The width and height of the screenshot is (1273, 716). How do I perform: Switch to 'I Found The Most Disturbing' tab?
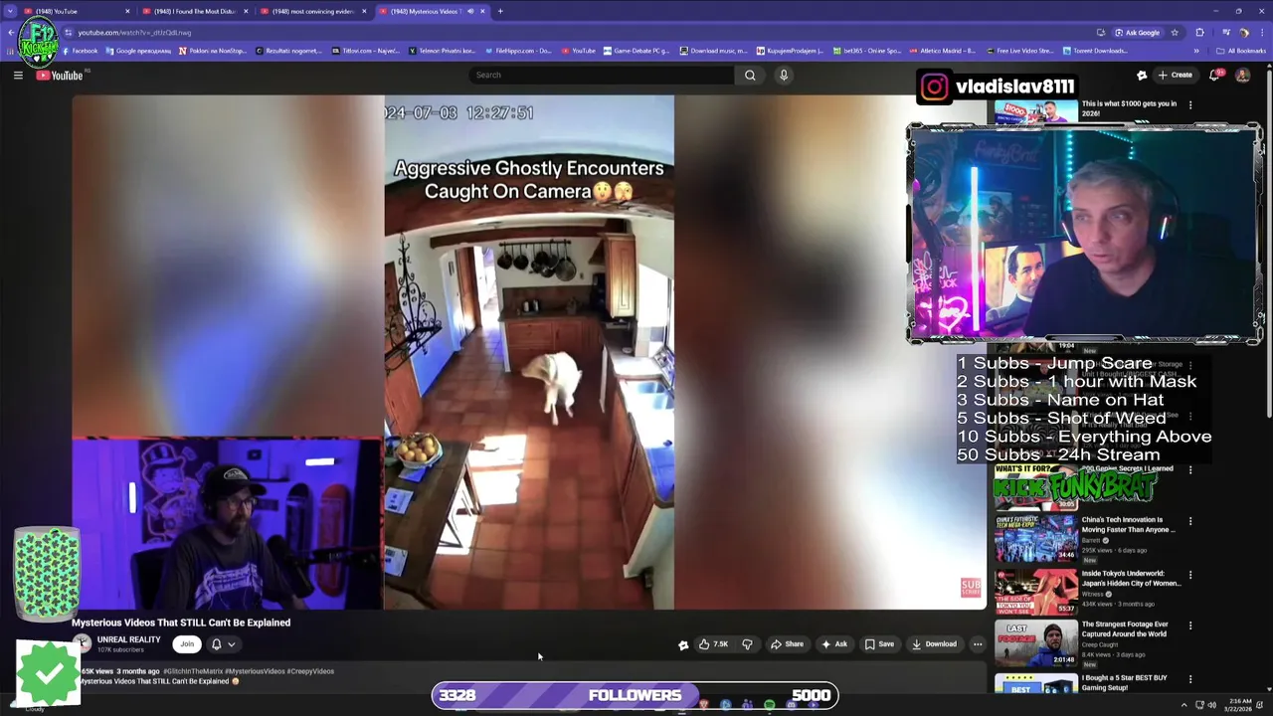tap(193, 11)
